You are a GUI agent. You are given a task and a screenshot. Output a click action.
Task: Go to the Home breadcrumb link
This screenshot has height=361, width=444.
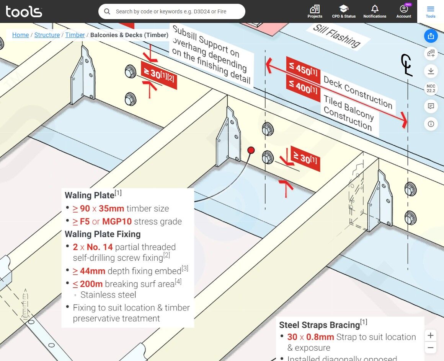click(x=20, y=35)
